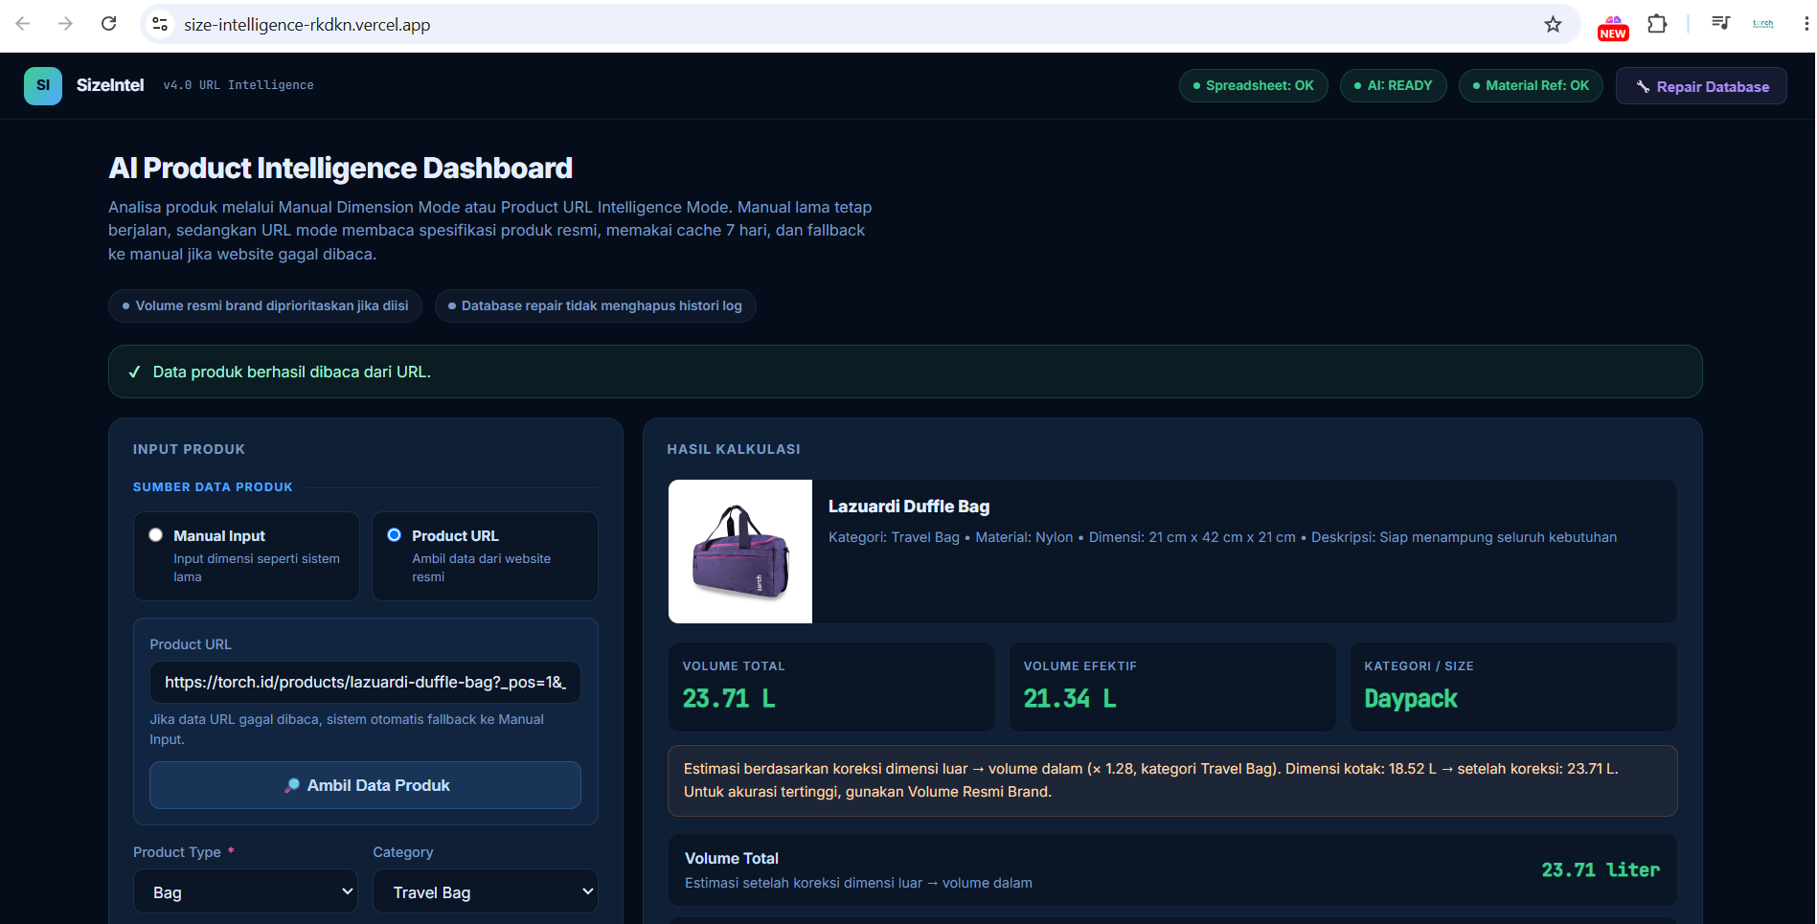Click the Product URL text field
This screenshot has height=924, width=1817.
(x=365, y=682)
